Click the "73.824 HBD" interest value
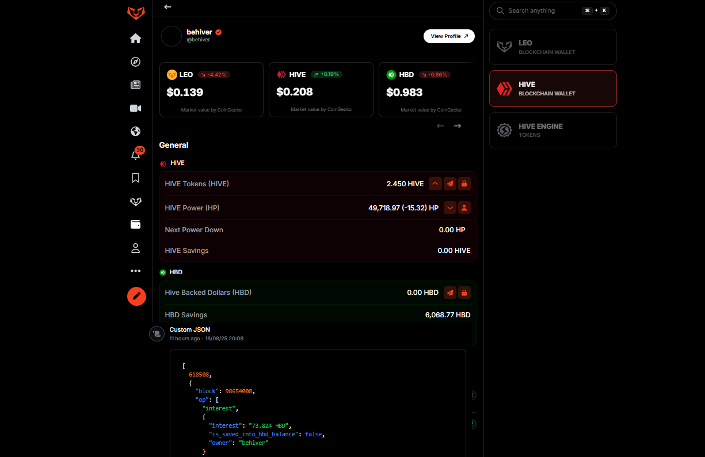Image resolution: width=705 pixels, height=457 pixels. tap(270, 425)
